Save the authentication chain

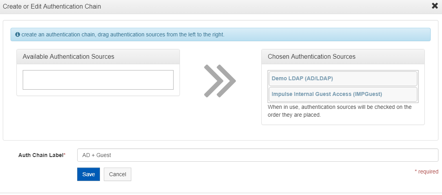coord(89,174)
